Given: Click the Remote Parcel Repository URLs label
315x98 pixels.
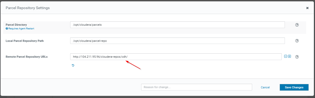Looking at the screenshot, I should pos(26,56).
